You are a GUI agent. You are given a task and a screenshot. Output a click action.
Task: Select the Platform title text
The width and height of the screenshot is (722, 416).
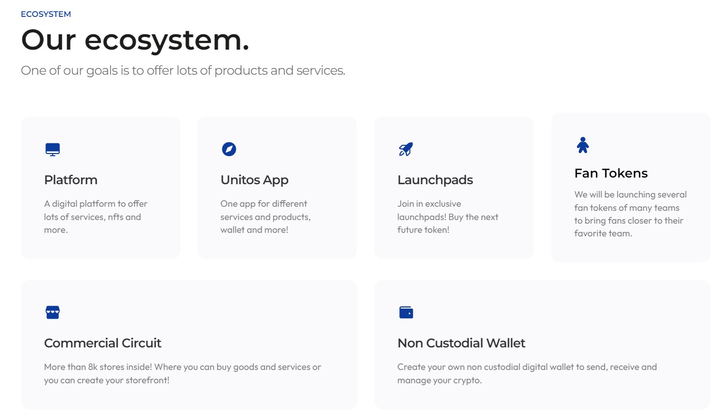click(x=71, y=180)
